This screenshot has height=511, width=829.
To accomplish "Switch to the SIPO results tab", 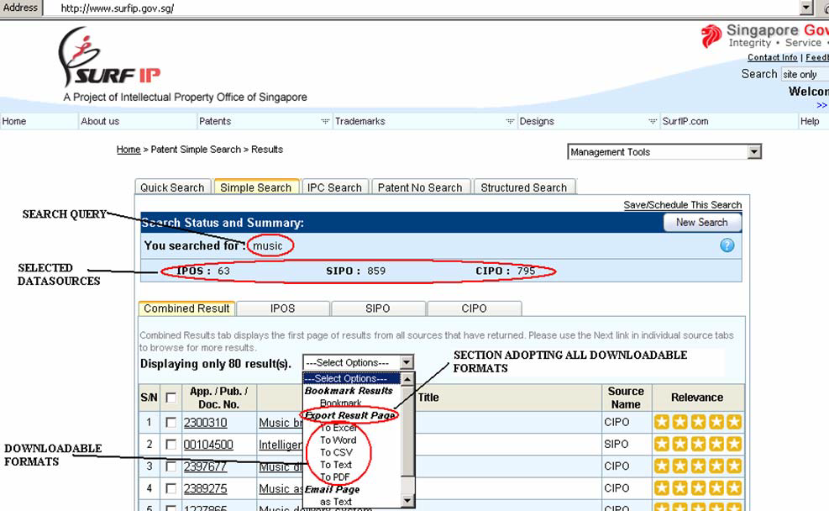I will [378, 308].
